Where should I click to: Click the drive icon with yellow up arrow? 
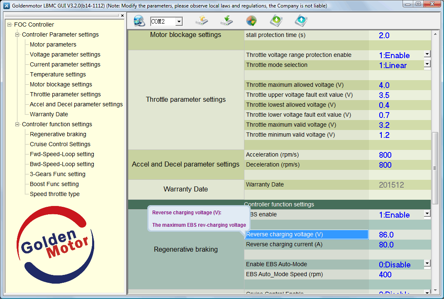tap(202, 21)
